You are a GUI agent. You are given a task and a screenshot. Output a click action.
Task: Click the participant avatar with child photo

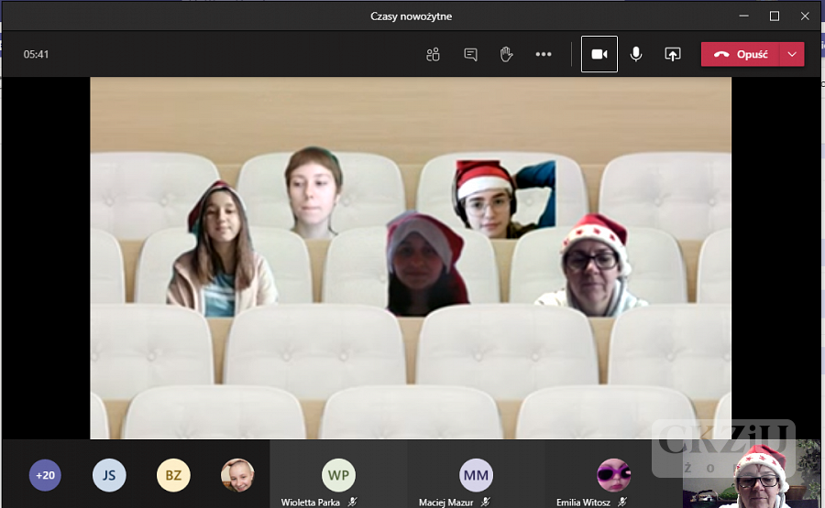(237, 475)
